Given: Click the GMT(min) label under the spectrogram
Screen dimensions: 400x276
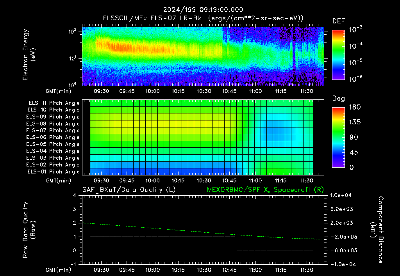Looking at the screenshot, I should coord(59,91).
